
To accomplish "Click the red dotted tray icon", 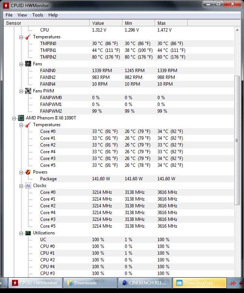I will click(x=233, y=283).
